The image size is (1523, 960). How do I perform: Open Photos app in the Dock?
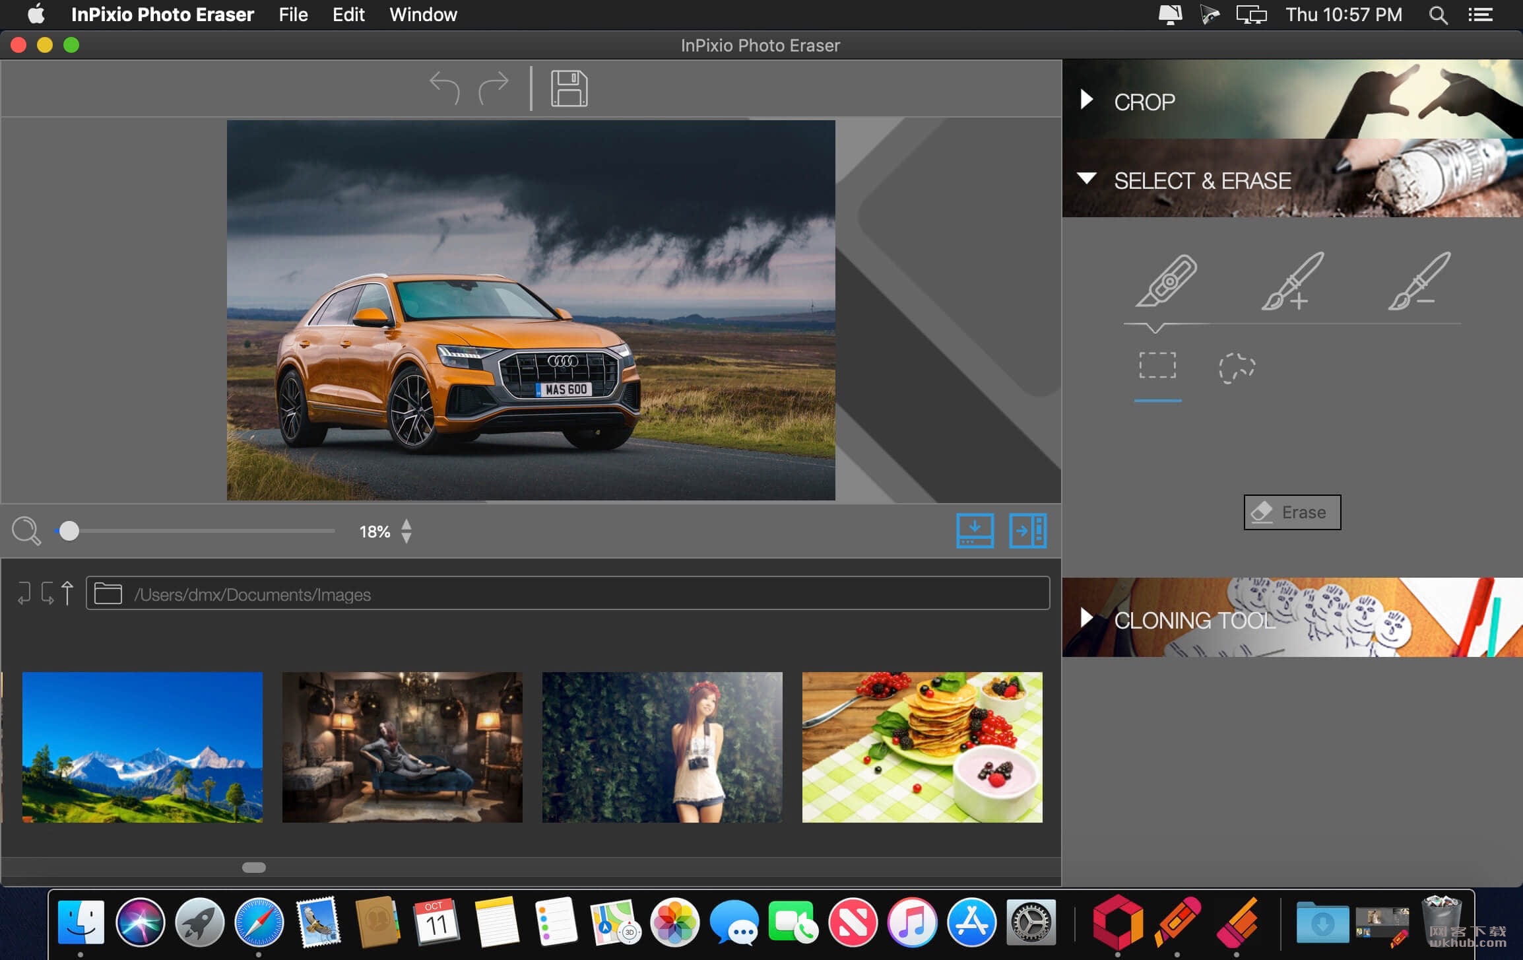[674, 922]
